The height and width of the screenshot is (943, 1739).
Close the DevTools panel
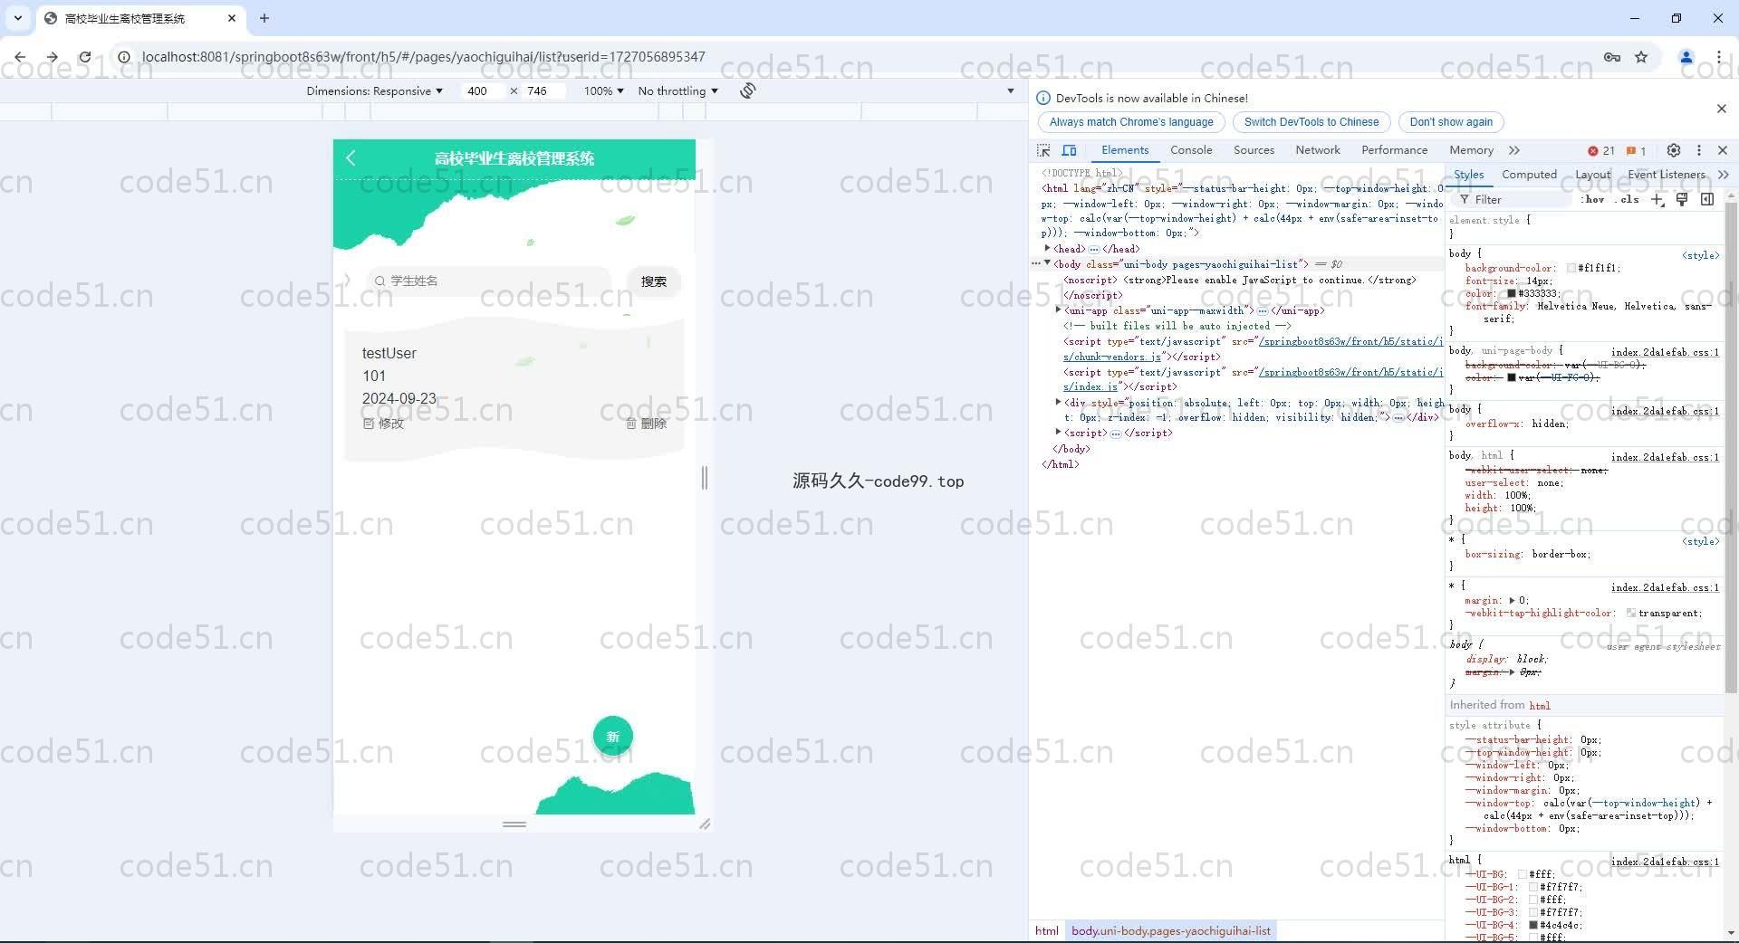click(x=1723, y=150)
